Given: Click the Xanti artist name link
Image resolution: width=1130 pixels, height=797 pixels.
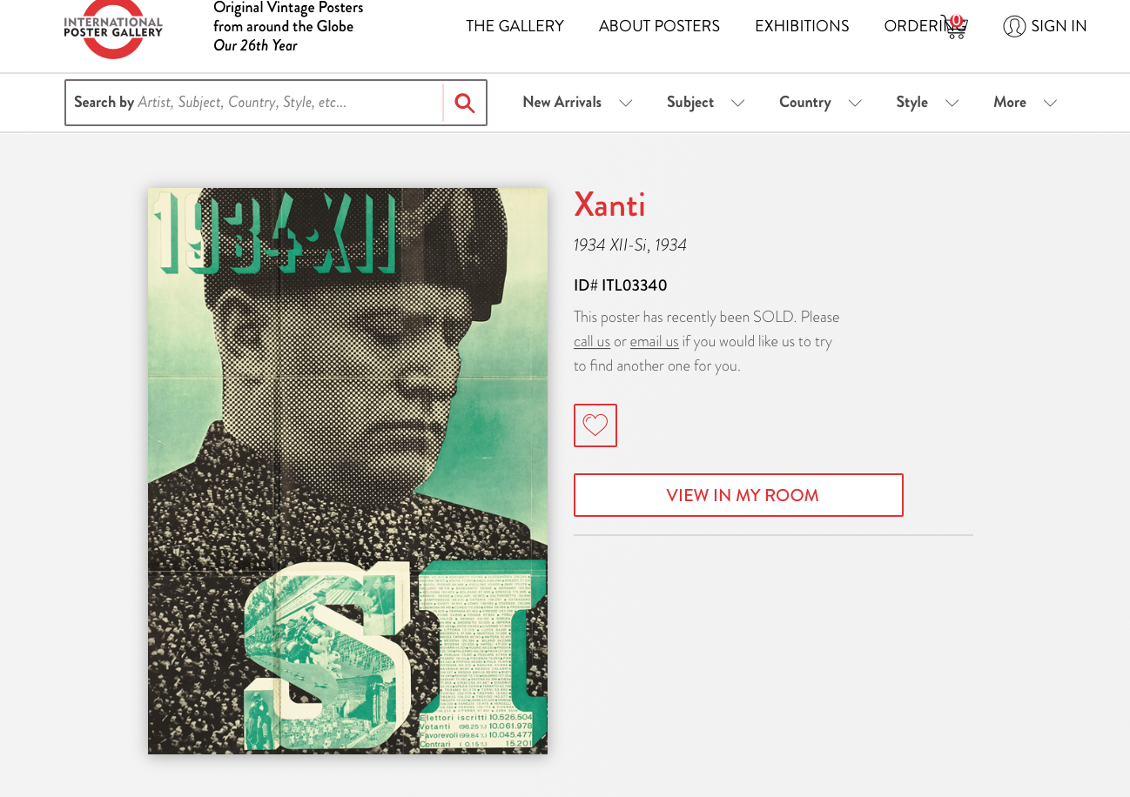Looking at the screenshot, I should (x=609, y=204).
